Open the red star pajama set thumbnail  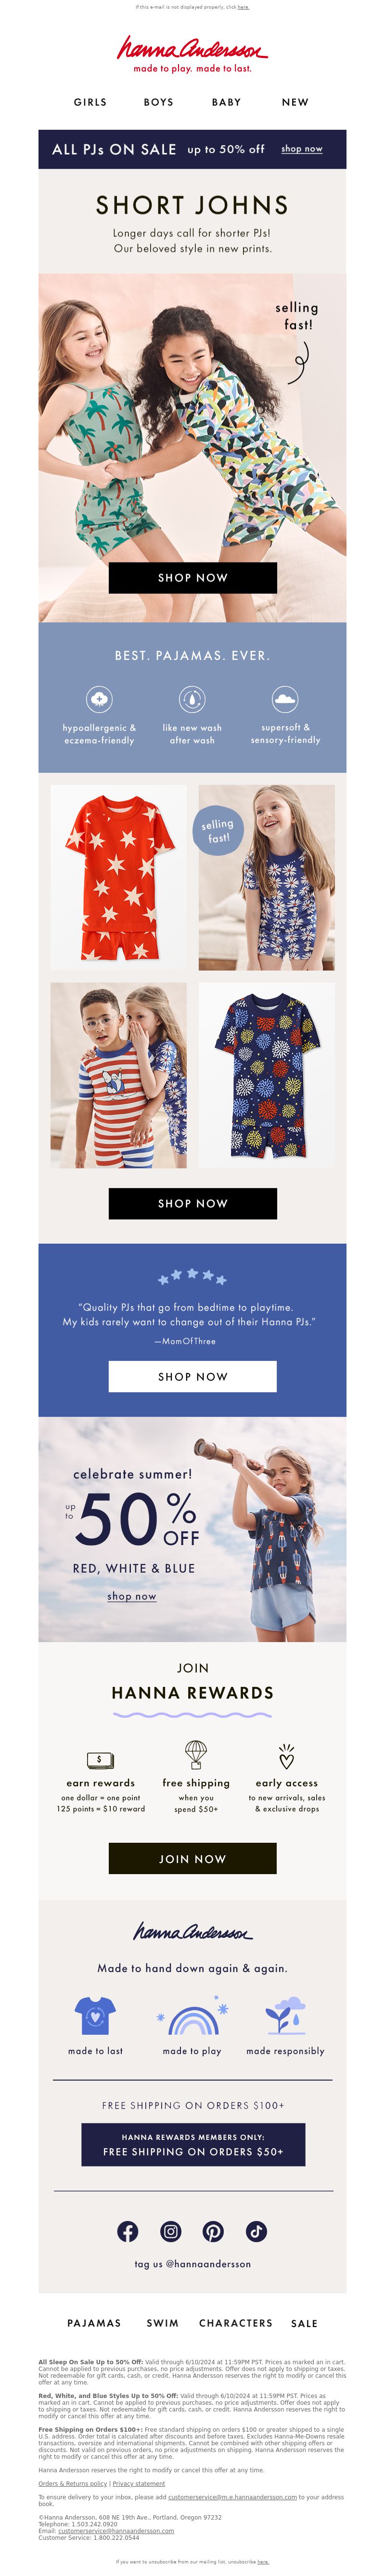point(119,877)
